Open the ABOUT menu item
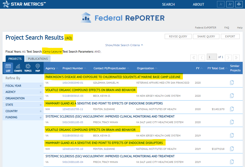 coord(199,4)
